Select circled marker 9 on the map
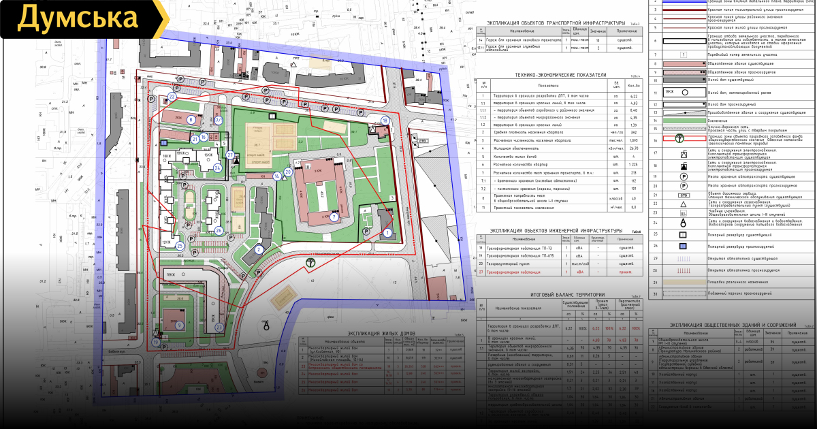This screenshot has width=817, height=429. 179,325
